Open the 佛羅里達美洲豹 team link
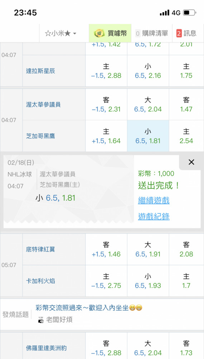 click(x=46, y=348)
